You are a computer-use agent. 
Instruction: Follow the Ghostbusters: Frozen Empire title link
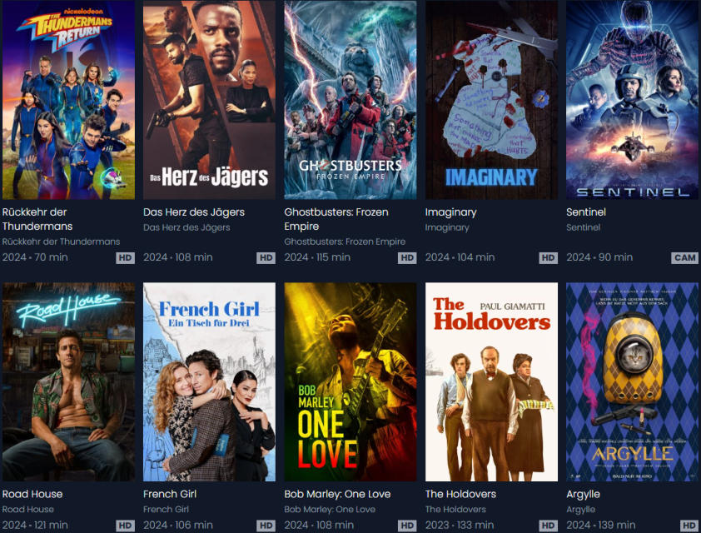coord(336,219)
